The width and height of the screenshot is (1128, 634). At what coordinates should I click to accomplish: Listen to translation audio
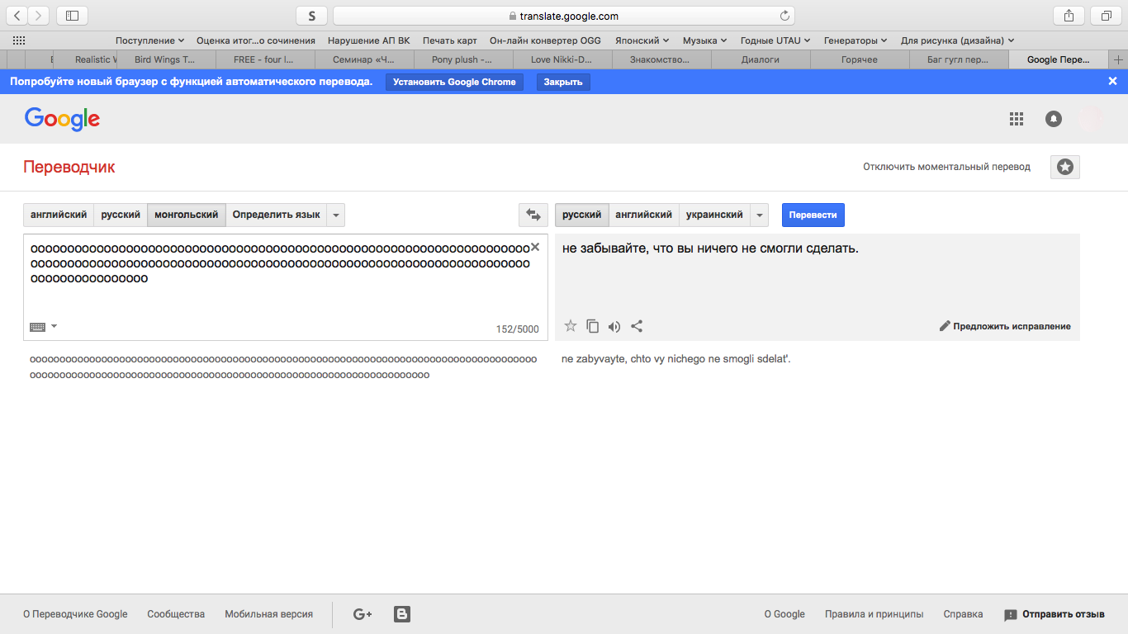tap(614, 326)
